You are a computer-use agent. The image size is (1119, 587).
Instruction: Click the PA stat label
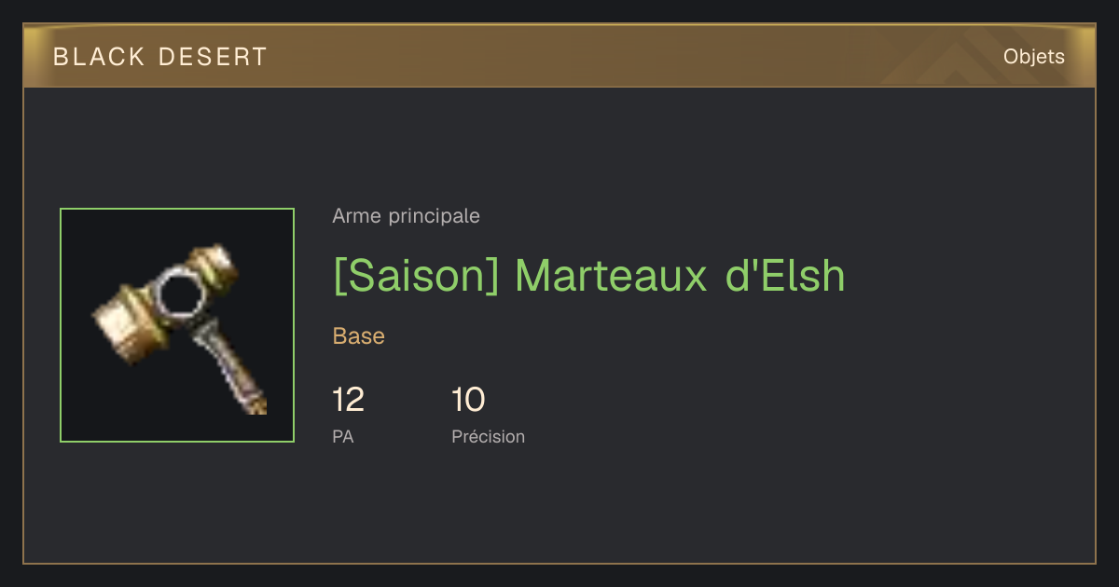(x=343, y=436)
